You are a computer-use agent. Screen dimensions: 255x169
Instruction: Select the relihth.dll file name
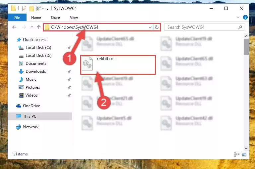pos(106,59)
